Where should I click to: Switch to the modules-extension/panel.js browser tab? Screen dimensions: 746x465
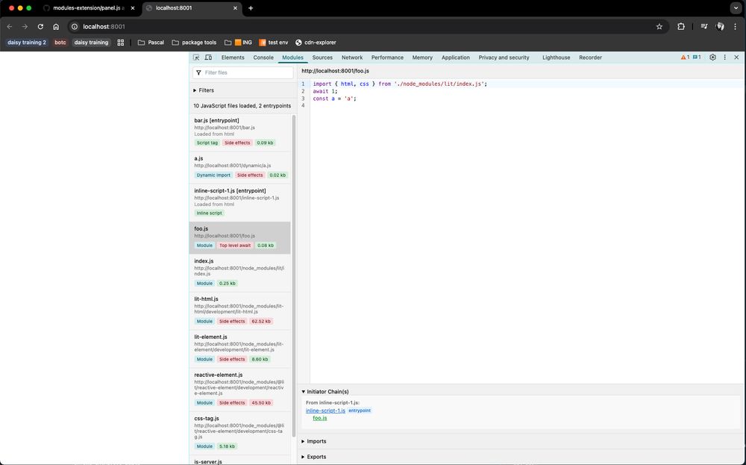coord(88,8)
